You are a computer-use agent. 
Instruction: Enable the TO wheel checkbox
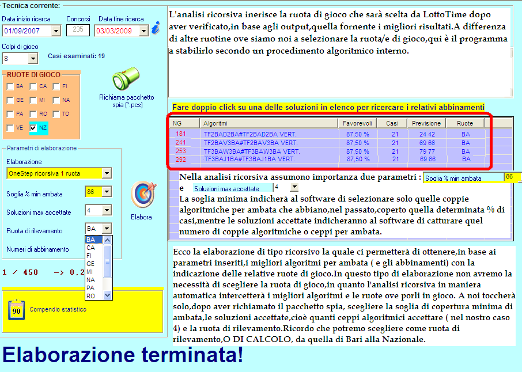(x=56, y=114)
